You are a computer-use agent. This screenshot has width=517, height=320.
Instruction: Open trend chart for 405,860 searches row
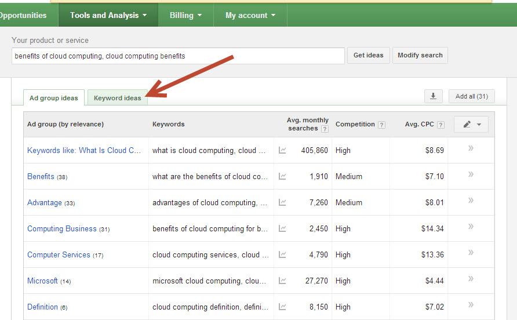(282, 150)
